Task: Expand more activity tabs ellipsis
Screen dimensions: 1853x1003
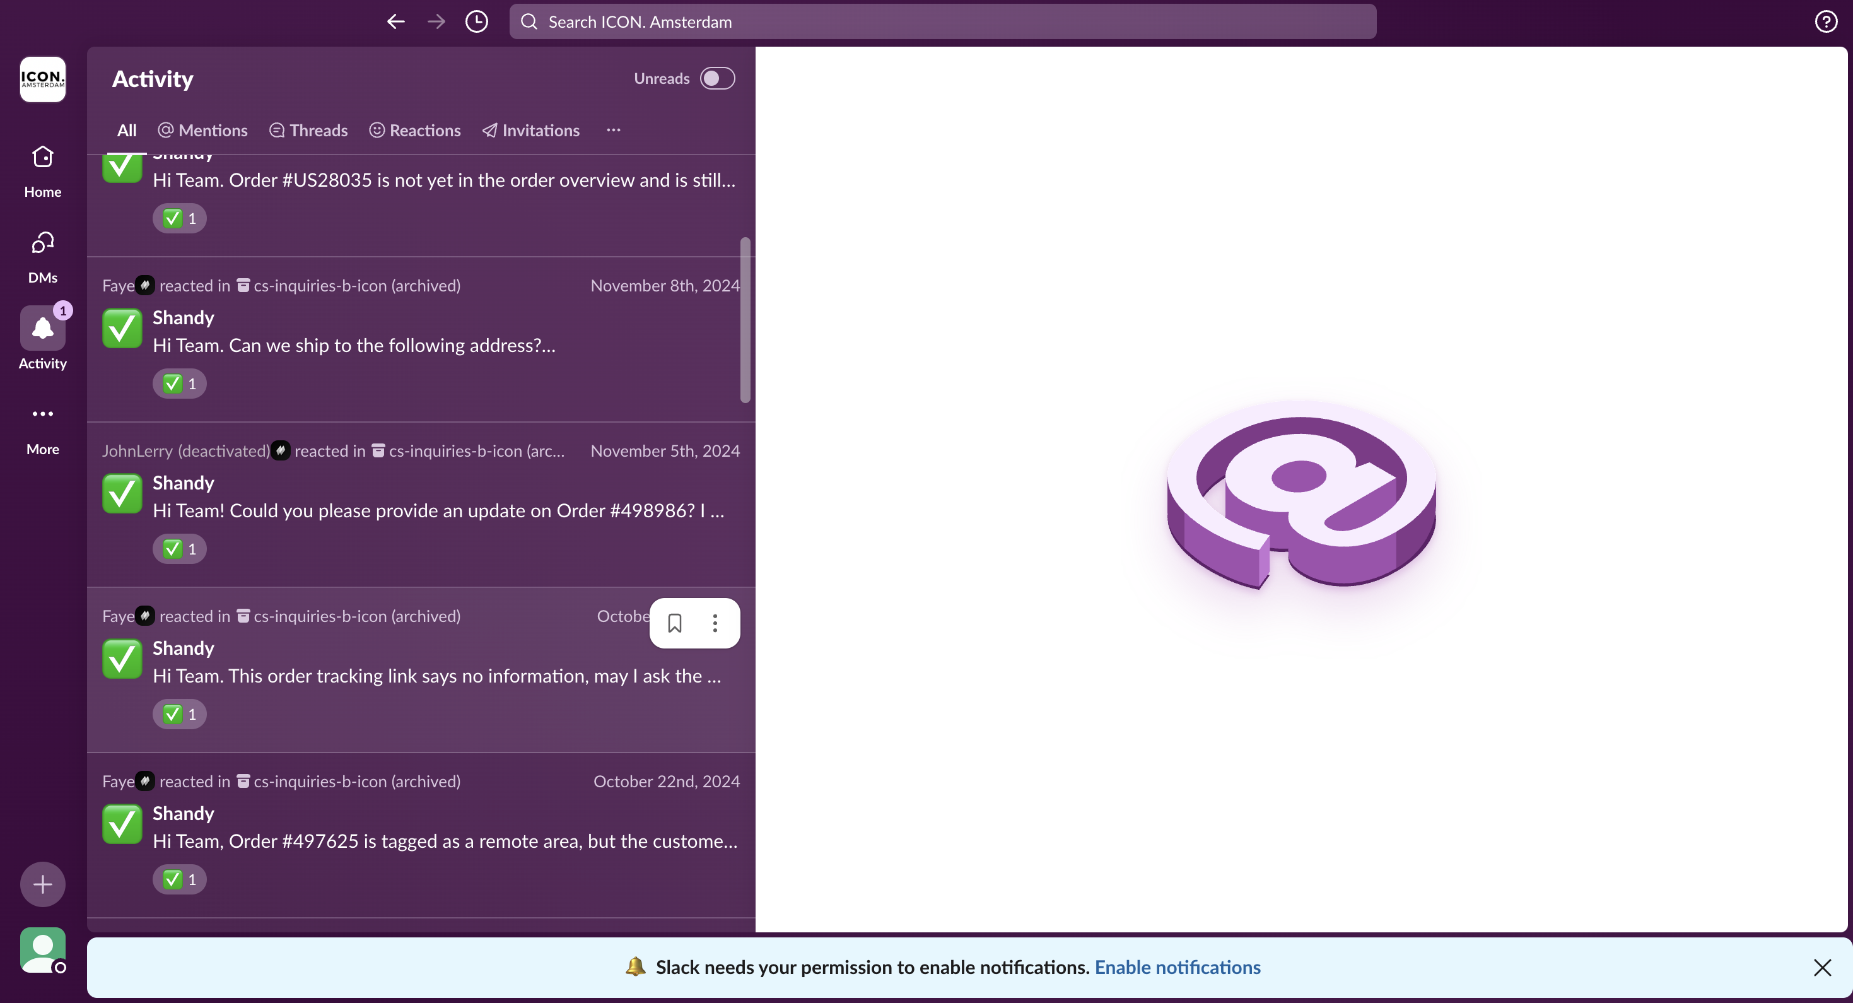Action: pyautogui.click(x=613, y=130)
